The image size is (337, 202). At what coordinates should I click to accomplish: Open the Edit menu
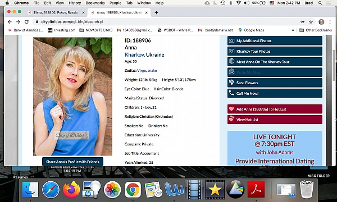pos(47,3)
